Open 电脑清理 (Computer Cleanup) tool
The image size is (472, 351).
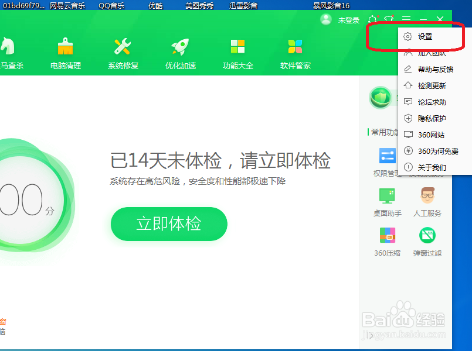click(65, 53)
